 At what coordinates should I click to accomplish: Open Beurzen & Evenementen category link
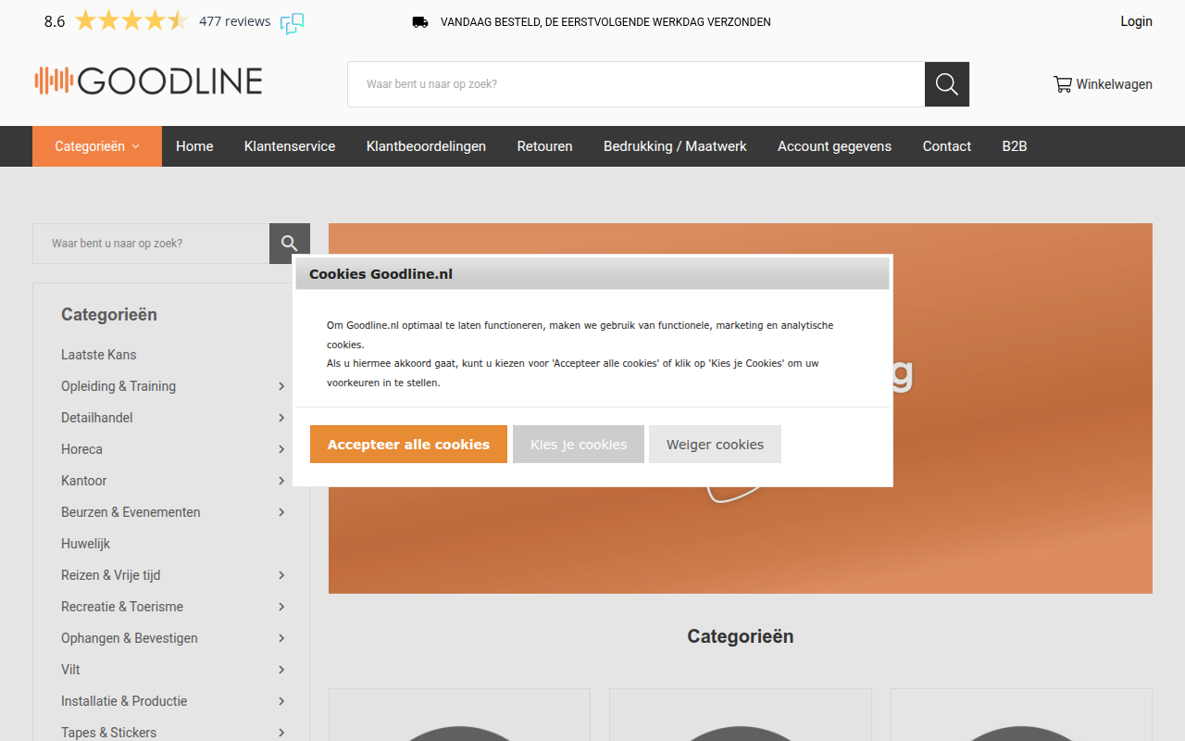131,512
